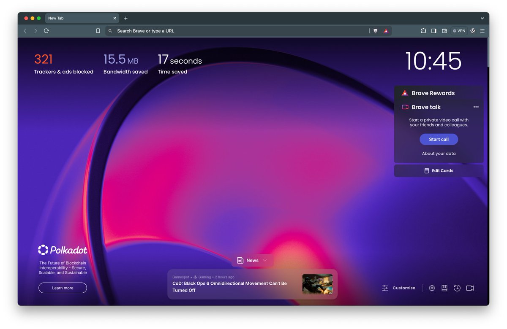Click the page vertical scrollbar

488,53
